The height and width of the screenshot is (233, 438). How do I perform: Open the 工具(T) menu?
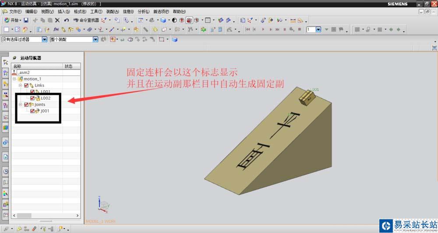point(96,11)
